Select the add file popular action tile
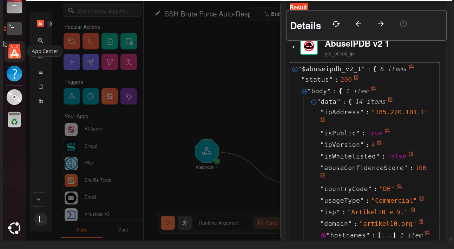This screenshot has width=454, height=249. [110, 41]
